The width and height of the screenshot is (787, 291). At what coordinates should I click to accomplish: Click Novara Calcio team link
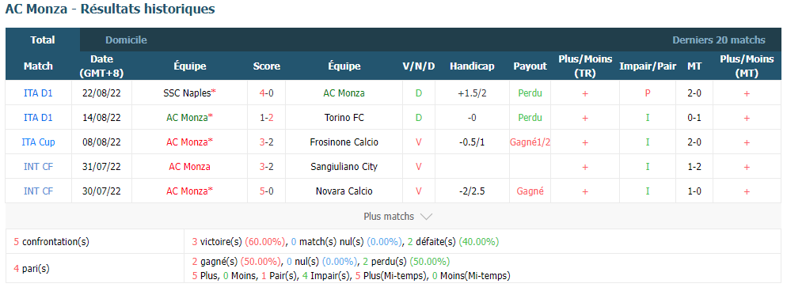tap(344, 191)
